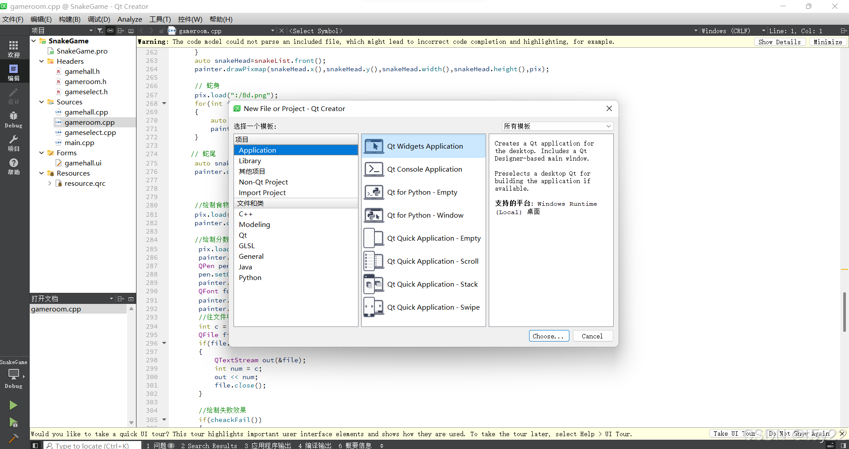
Task: Open the Edit (编辑) menu
Action: [x=41, y=19]
